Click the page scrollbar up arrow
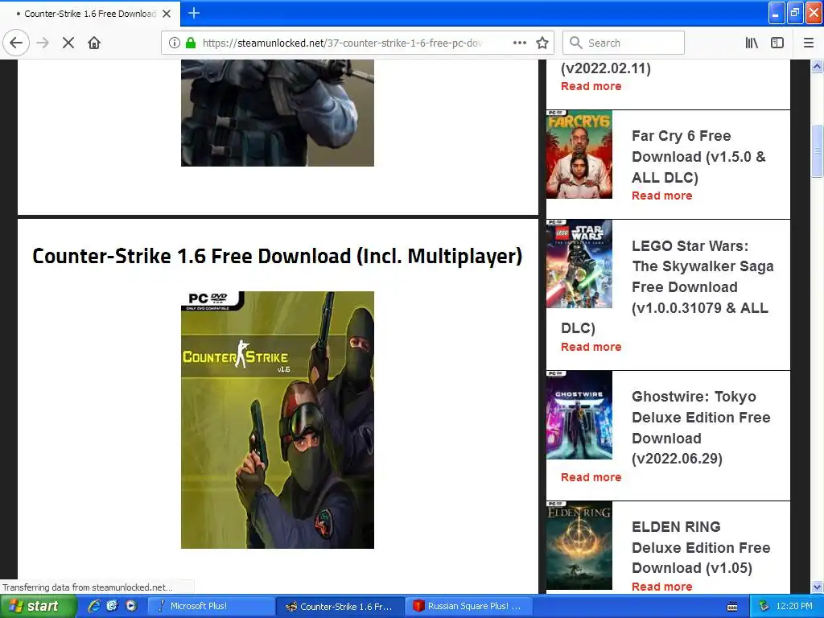824x618 pixels. tap(817, 66)
